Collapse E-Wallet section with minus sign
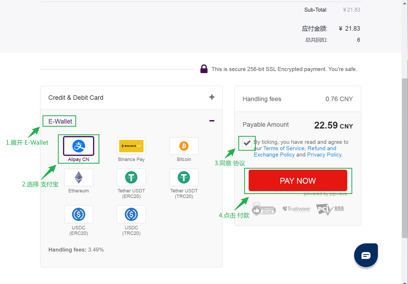Image resolution: width=408 pixels, height=284 pixels. tap(212, 121)
